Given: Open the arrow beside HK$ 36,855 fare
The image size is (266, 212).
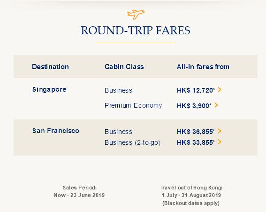Looking at the screenshot, I should click(220, 131).
